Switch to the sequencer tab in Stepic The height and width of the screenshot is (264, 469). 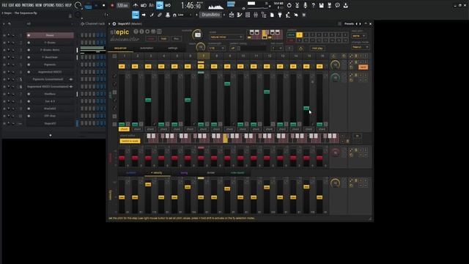click(x=120, y=48)
